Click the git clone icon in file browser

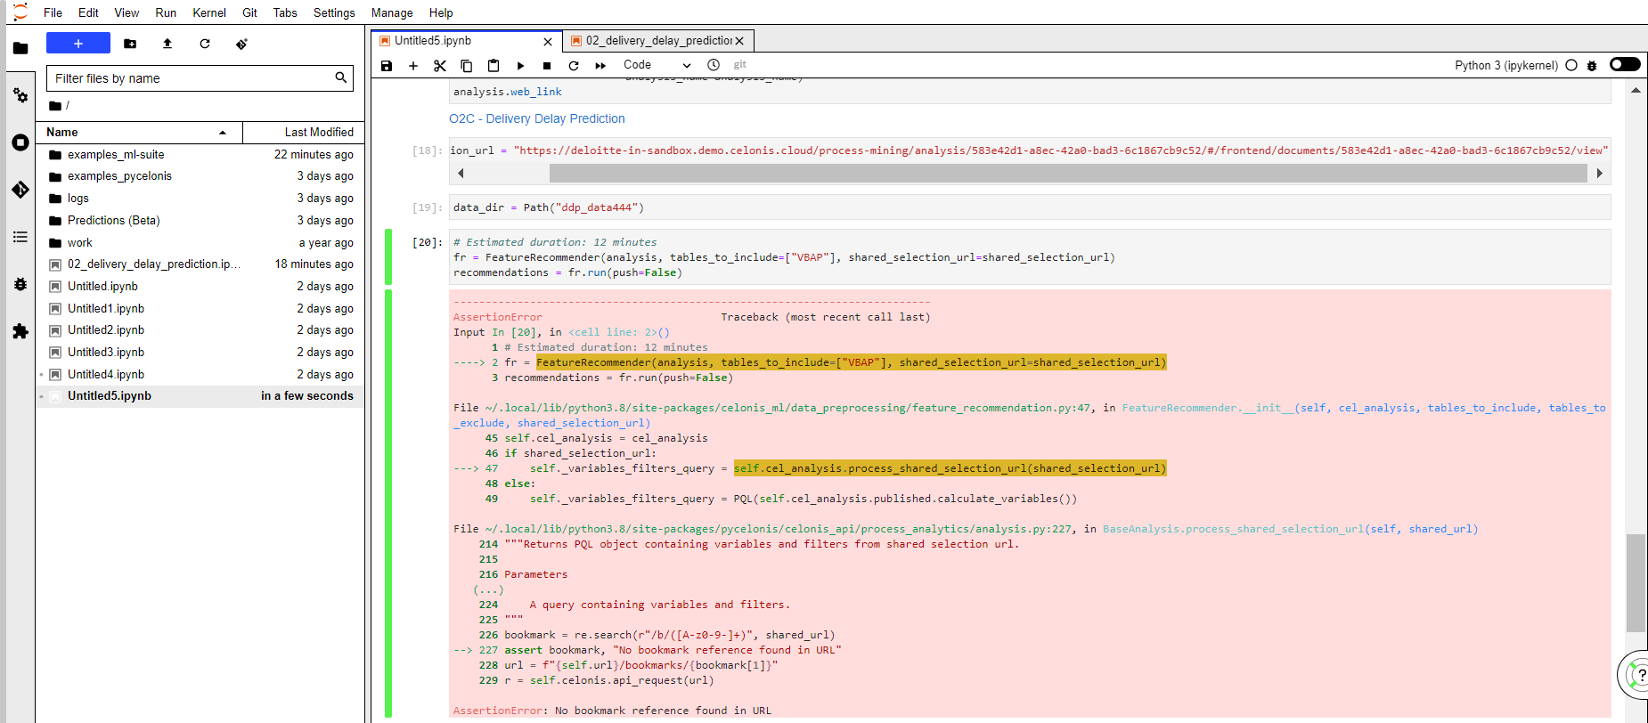[x=241, y=44]
